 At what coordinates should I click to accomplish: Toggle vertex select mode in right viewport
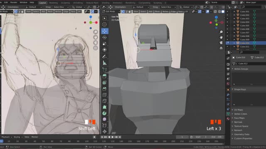[123, 12]
